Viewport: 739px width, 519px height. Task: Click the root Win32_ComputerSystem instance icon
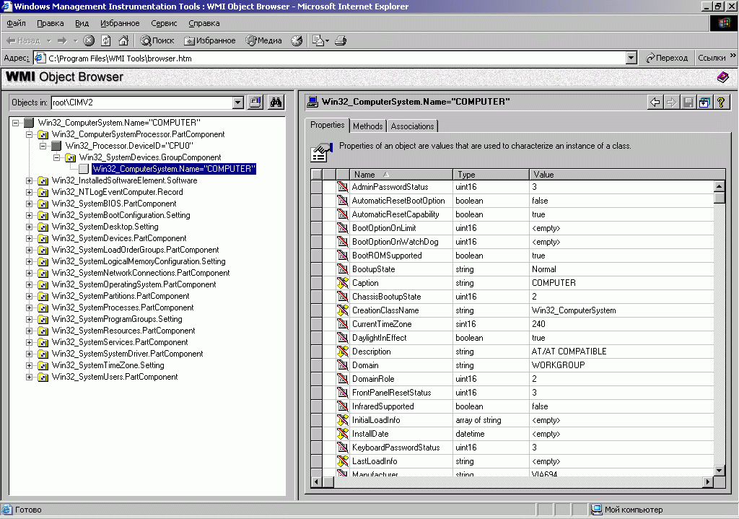coord(29,123)
